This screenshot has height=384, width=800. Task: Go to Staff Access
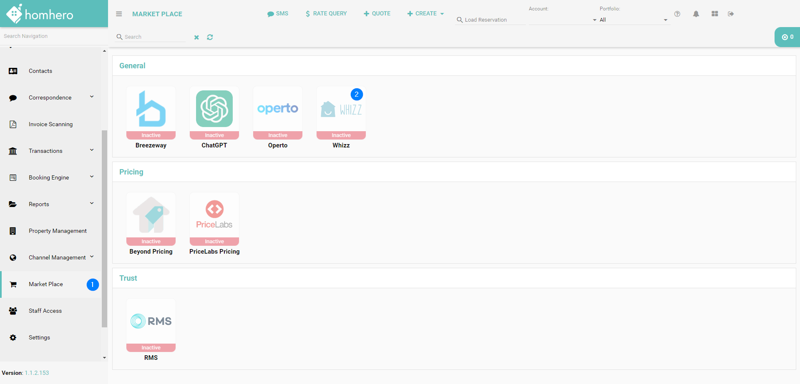coord(45,311)
